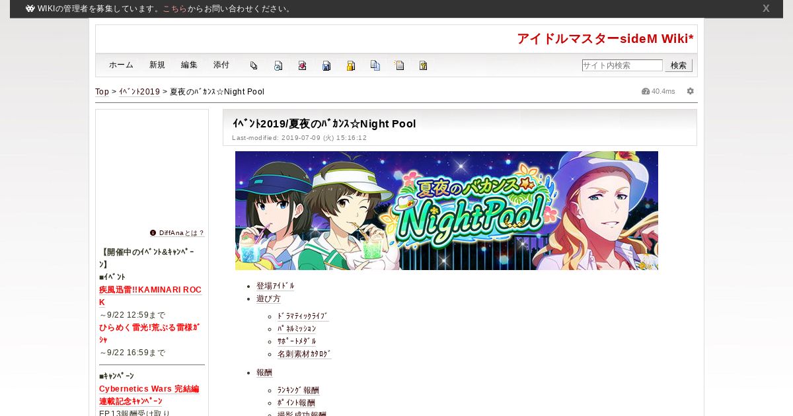Open ひらめく雷光!荒ぶる雷様ｶﾞｼｬ sidebar link

(x=149, y=333)
